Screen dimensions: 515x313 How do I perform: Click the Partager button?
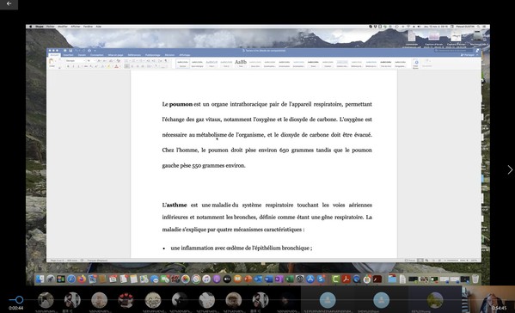[468, 55]
